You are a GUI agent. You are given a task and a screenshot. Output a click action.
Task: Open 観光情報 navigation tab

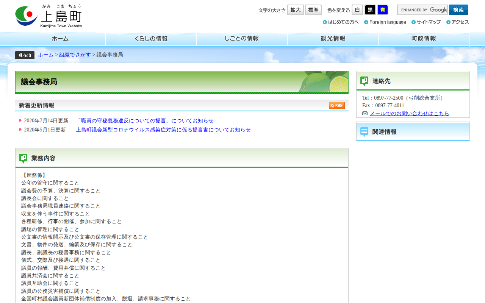coord(333,39)
